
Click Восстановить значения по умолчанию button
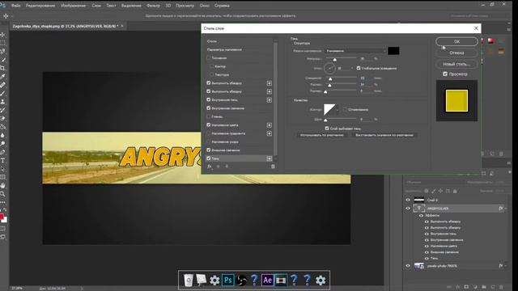[x=384, y=135]
